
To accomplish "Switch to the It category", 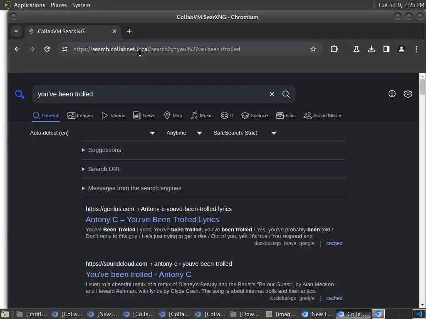I will (x=227, y=115).
